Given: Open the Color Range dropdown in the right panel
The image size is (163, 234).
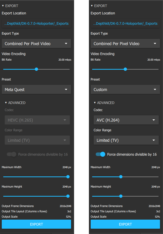Looking at the screenshot, I should pos(126,140).
